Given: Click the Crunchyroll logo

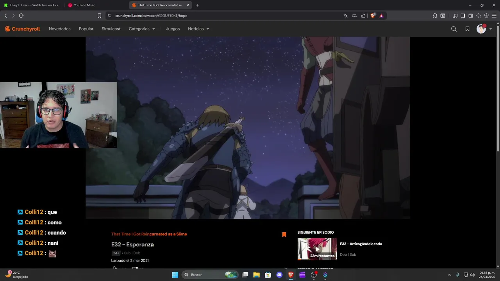Looking at the screenshot, I should pyautogui.click(x=22, y=29).
